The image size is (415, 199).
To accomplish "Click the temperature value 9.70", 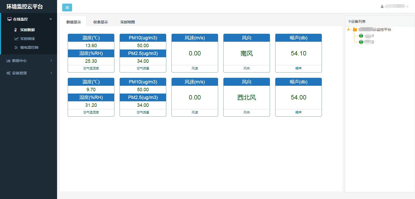I will click(91, 90).
